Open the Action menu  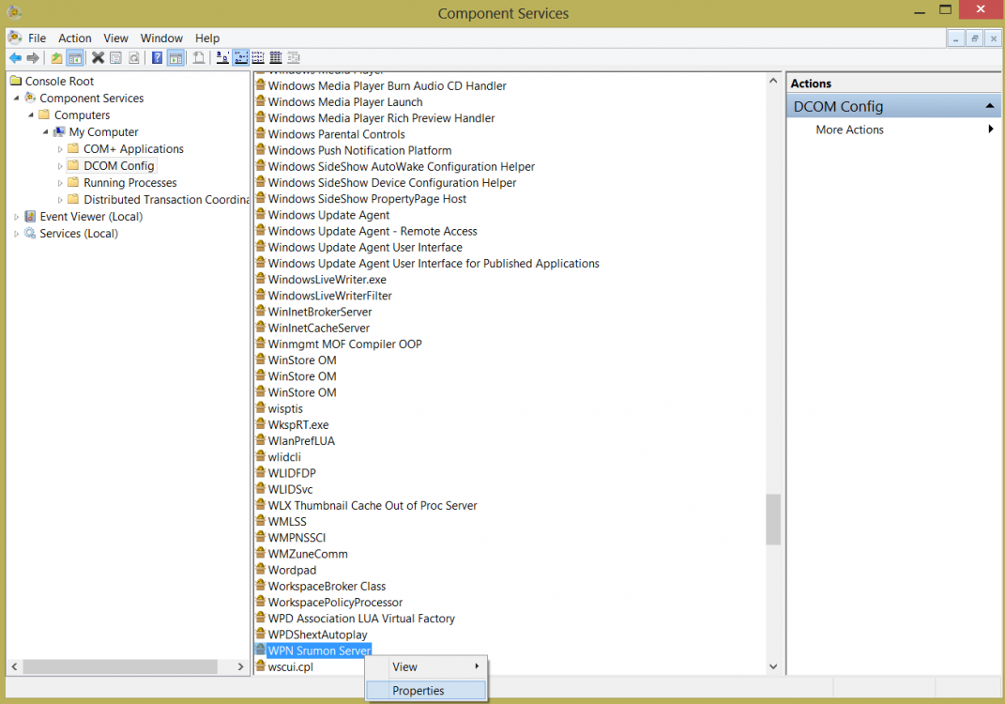[x=75, y=38]
